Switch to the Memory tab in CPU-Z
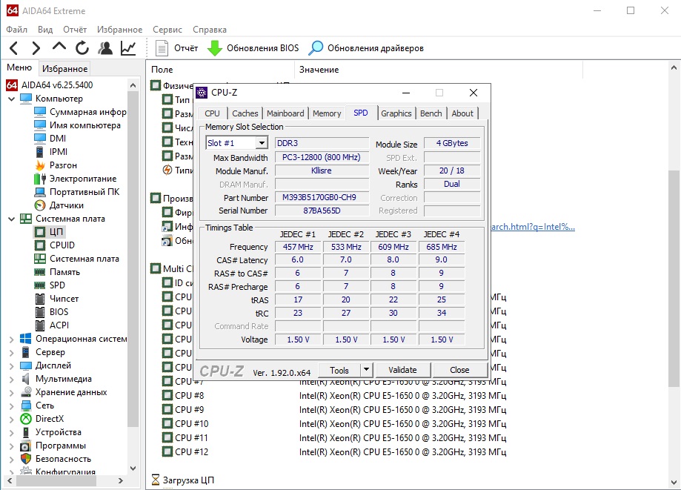 point(327,113)
